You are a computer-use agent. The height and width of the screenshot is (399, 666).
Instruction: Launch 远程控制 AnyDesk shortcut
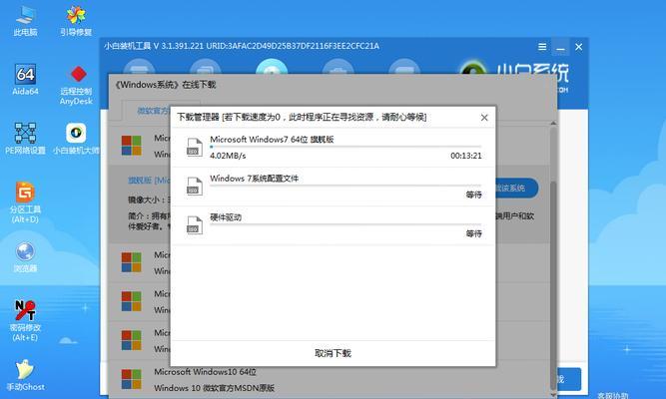pos(77,85)
